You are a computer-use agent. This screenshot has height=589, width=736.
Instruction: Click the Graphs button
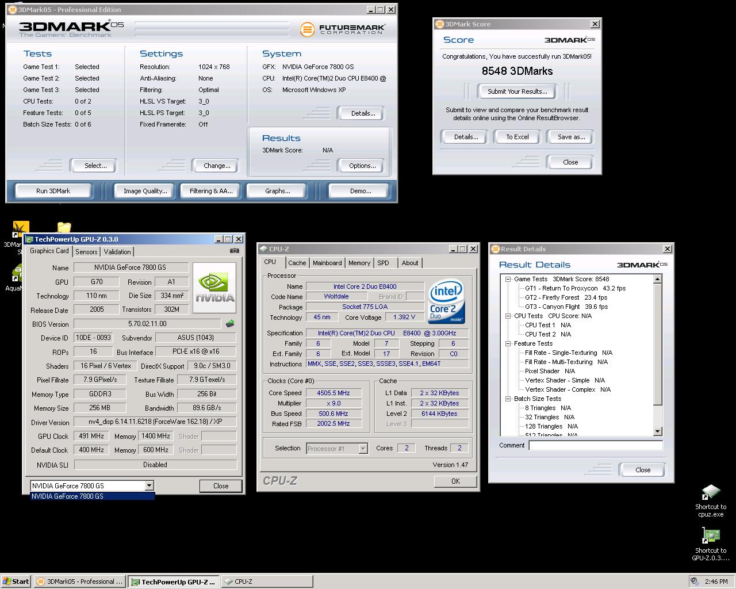point(277,191)
